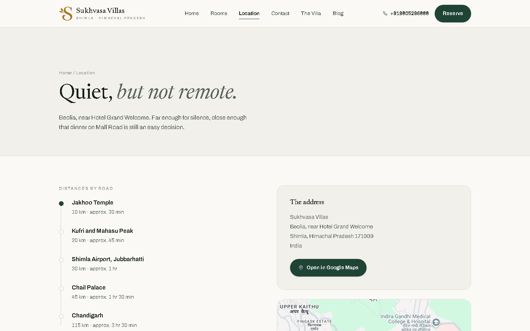
Task: Click the Indira Gandhi Medical College map marker
Action: pos(436,323)
